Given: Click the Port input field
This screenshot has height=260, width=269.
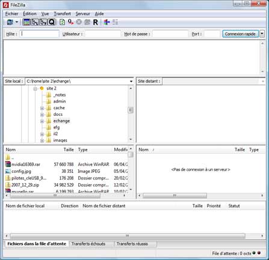Looking at the screenshot, I should (x=212, y=34).
